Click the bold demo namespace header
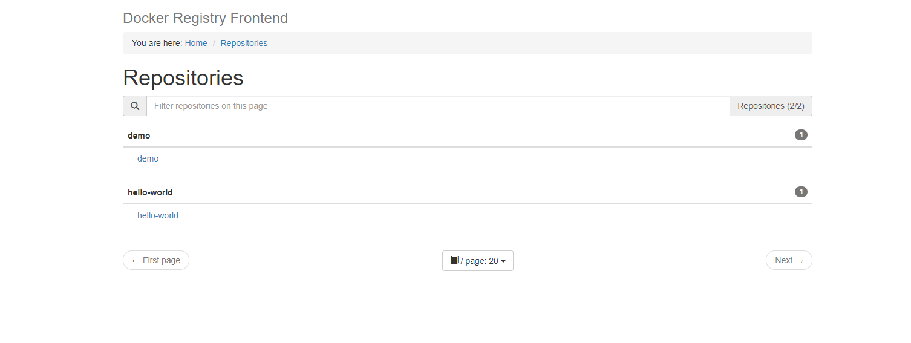911x343 pixels. coord(139,136)
